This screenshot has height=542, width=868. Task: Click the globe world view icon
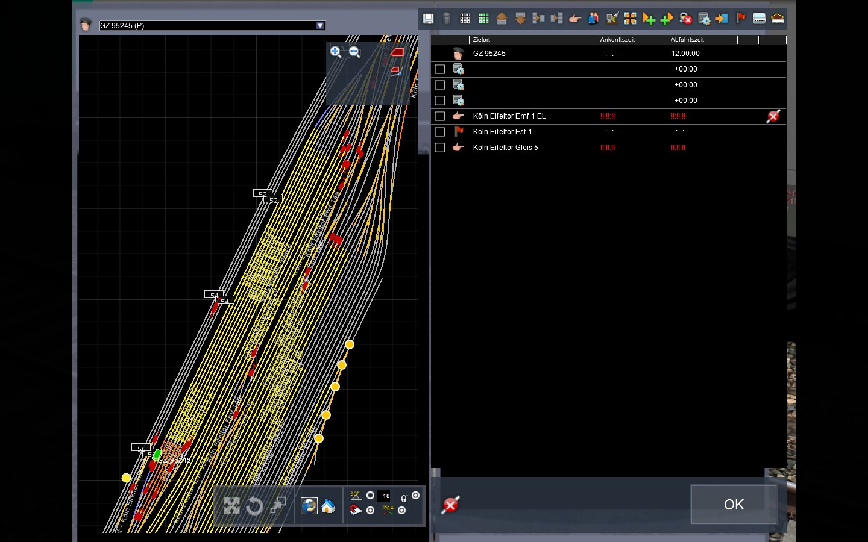(x=309, y=506)
